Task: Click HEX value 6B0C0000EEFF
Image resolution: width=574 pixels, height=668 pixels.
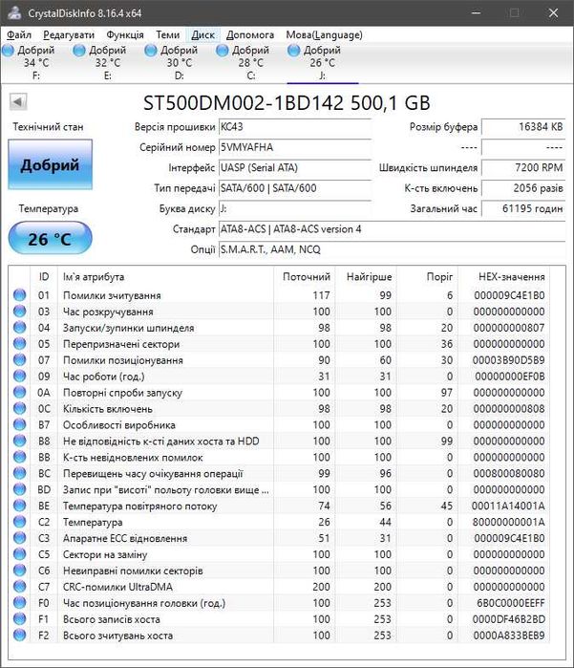Action: point(510,603)
